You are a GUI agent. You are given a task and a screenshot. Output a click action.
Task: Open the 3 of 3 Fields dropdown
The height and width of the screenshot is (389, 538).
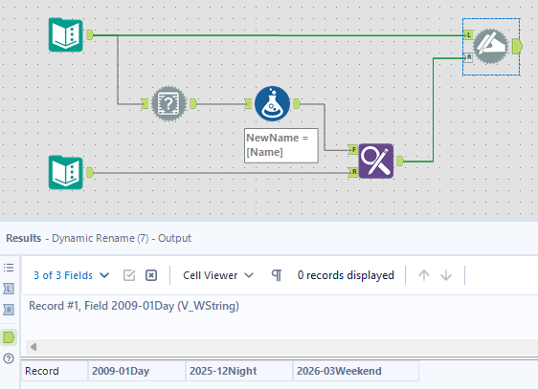(x=72, y=275)
